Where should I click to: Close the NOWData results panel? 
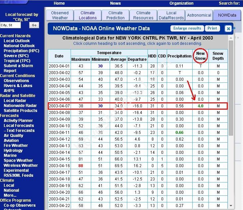pos(228,29)
